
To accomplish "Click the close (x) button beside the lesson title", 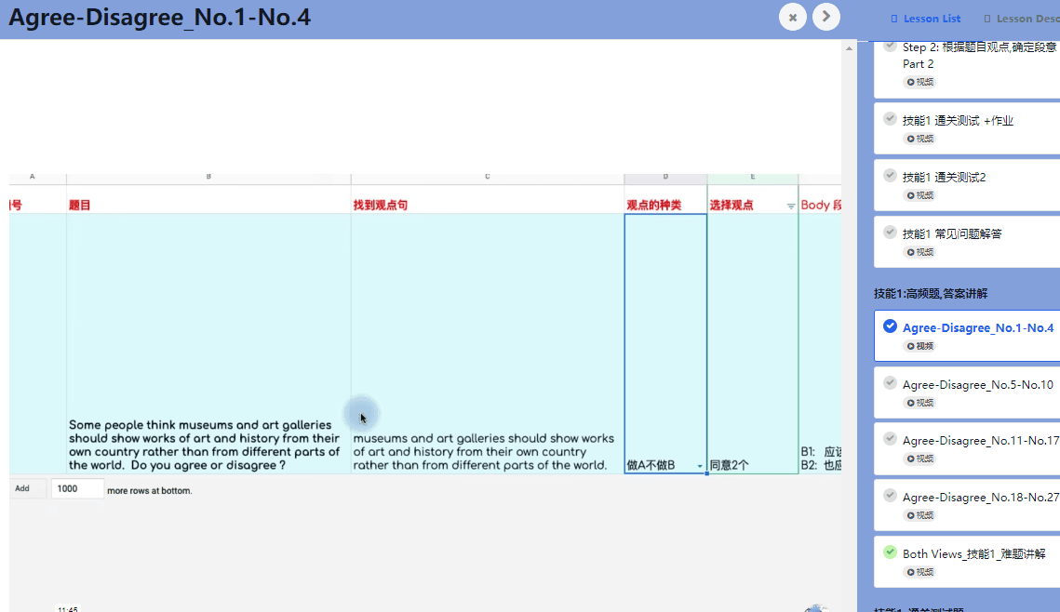I will 793,17.
